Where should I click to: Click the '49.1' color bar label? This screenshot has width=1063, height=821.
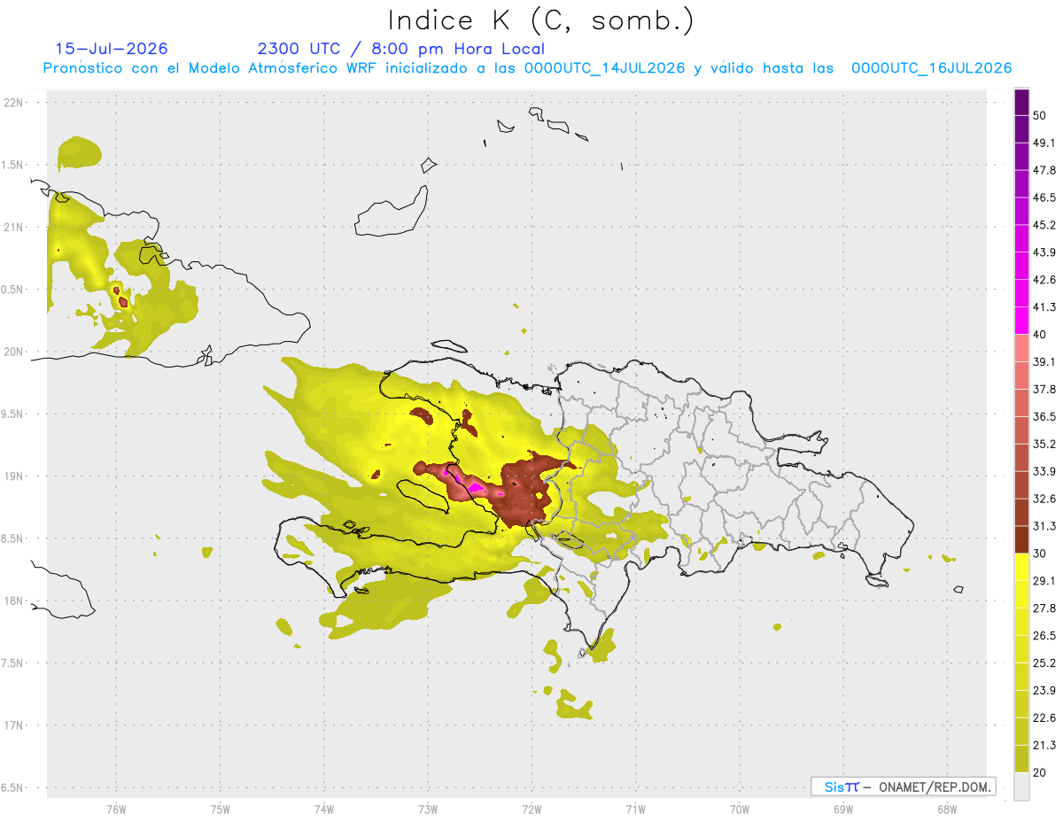pyautogui.click(x=1044, y=143)
